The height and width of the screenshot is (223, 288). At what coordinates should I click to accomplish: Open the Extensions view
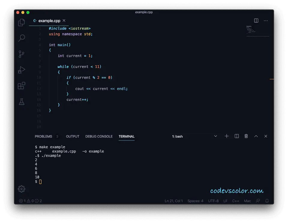pos(22,85)
